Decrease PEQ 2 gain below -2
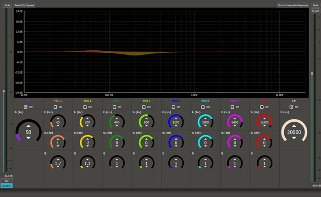This screenshot has height=197, width=321. coord(88,146)
